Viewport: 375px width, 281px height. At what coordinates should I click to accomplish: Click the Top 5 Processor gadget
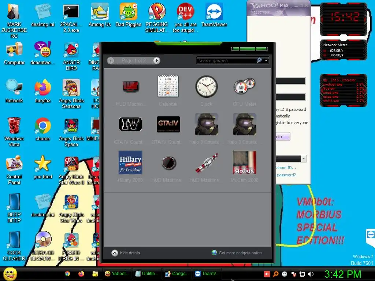pyautogui.click(x=343, y=90)
